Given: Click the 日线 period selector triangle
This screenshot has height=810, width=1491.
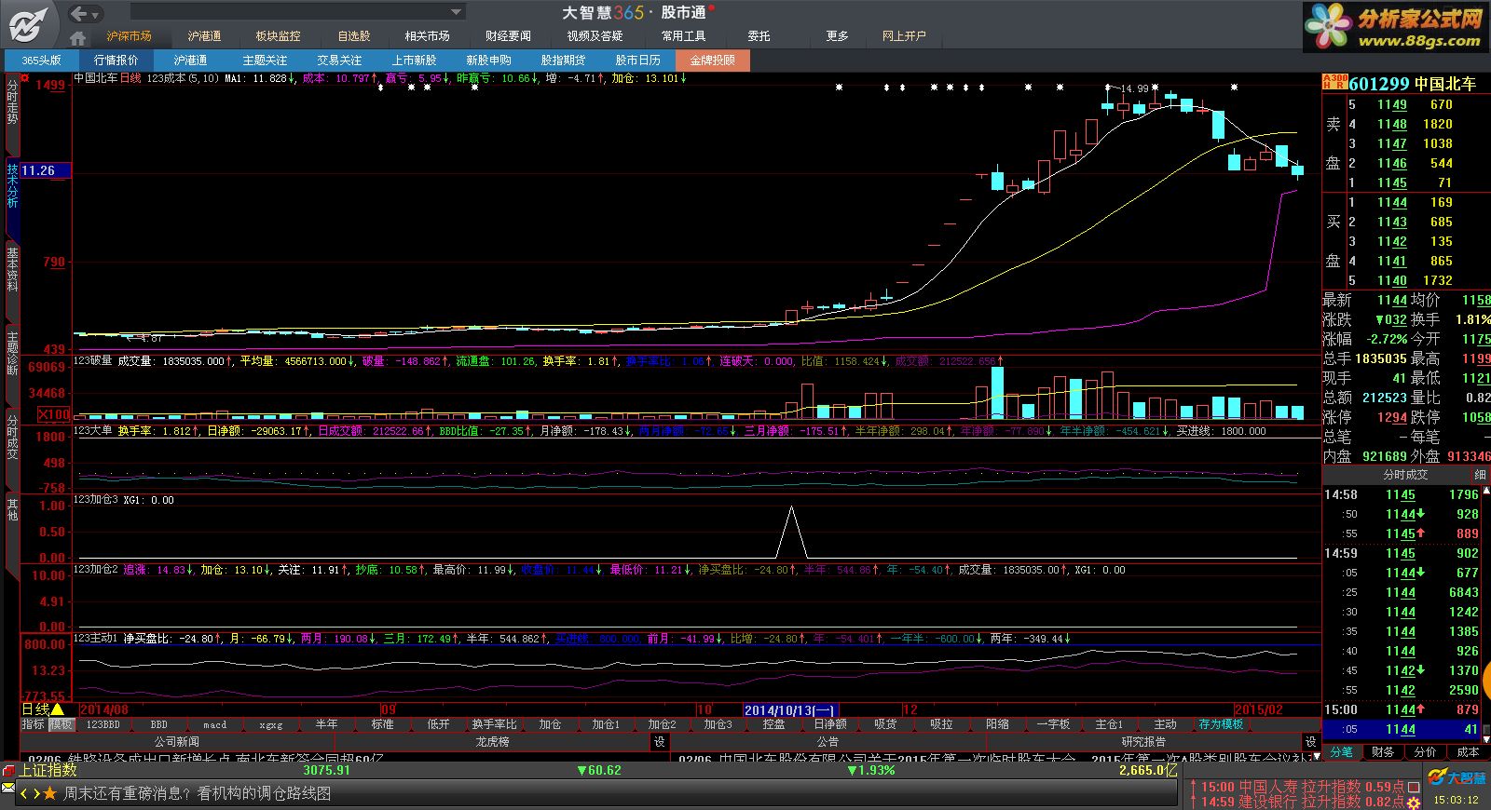Looking at the screenshot, I should pos(57,709).
